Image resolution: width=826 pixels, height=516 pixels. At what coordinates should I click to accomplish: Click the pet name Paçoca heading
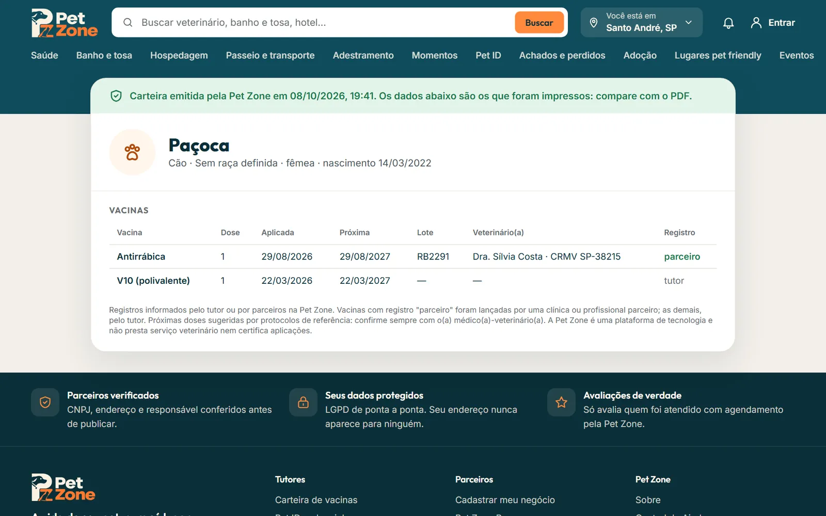coord(199,146)
